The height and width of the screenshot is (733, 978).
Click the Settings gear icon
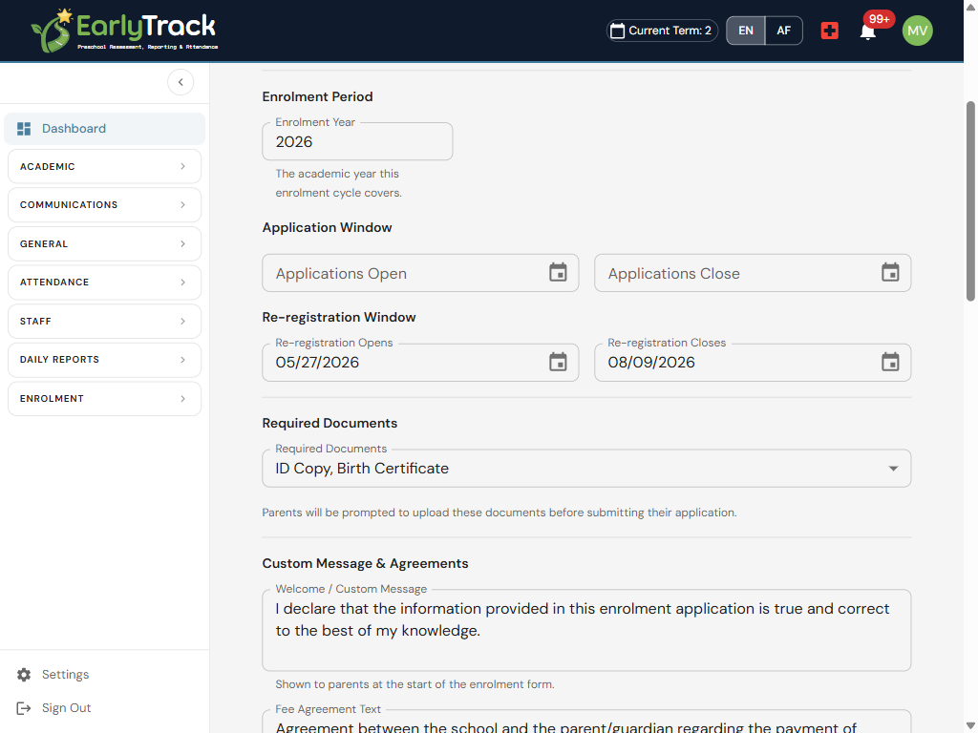coord(24,675)
